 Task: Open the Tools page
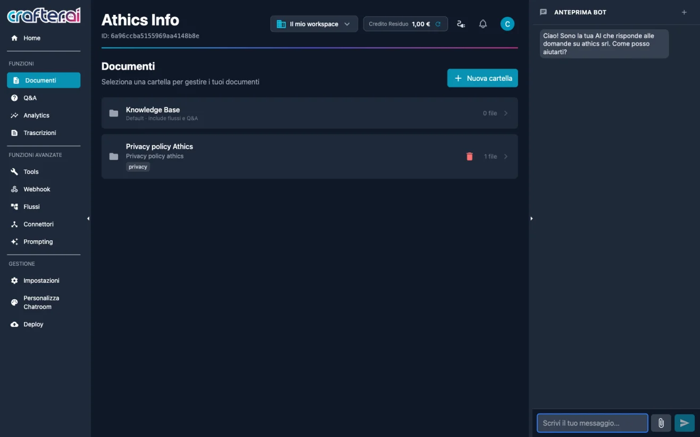pyautogui.click(x=44, y=172)
